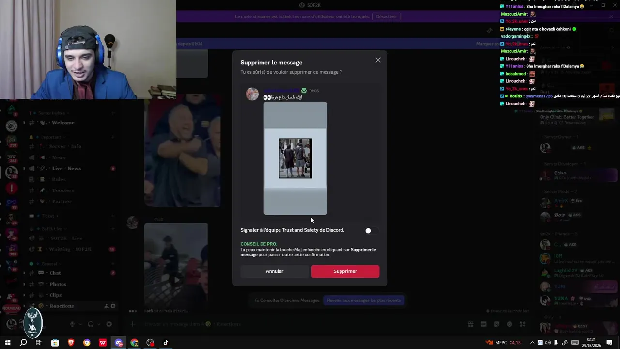
Task: Open Windows notification center icon
Action: click(x=609, y=343)
